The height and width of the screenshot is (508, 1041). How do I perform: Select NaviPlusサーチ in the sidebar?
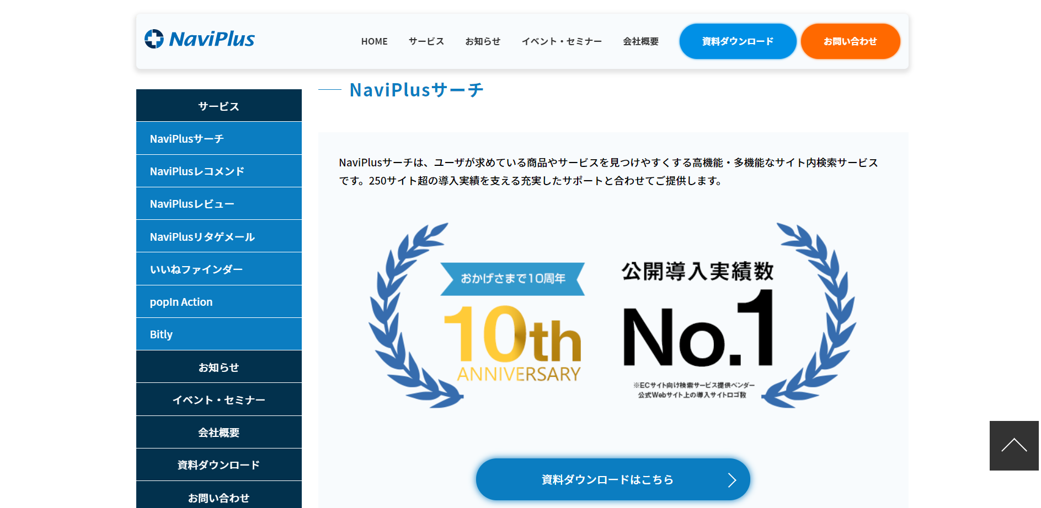(x=186, y=139)
